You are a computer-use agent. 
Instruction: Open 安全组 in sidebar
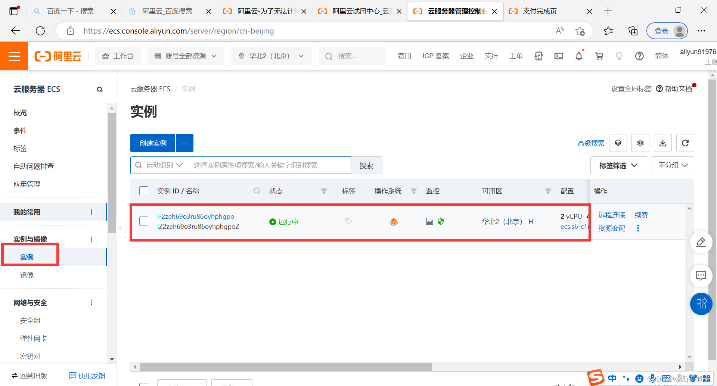pos(30,321)
